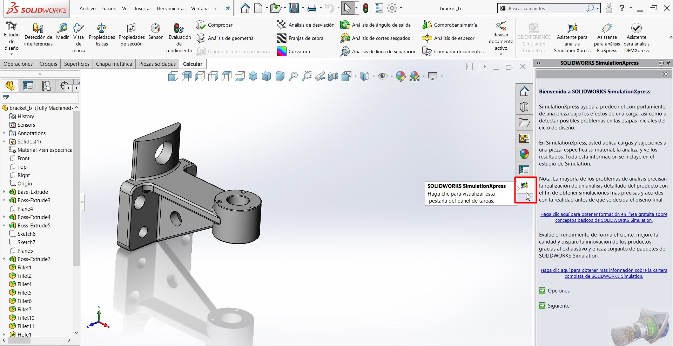The width and height of the screenshot is (673, 346).
Task: Run Evaluación de rendimiento
Action: point(179,38)
